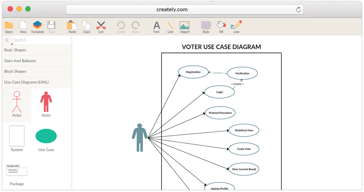Open the Template icon
This screenshot has width=364, height=192.
pos(37,25)
